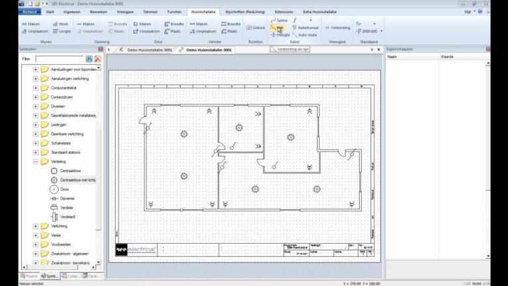This screenshot has height=286, width=508.
Task: Select Maken in the Venster group
Action: pyautogui.click(x=198, y=24)
